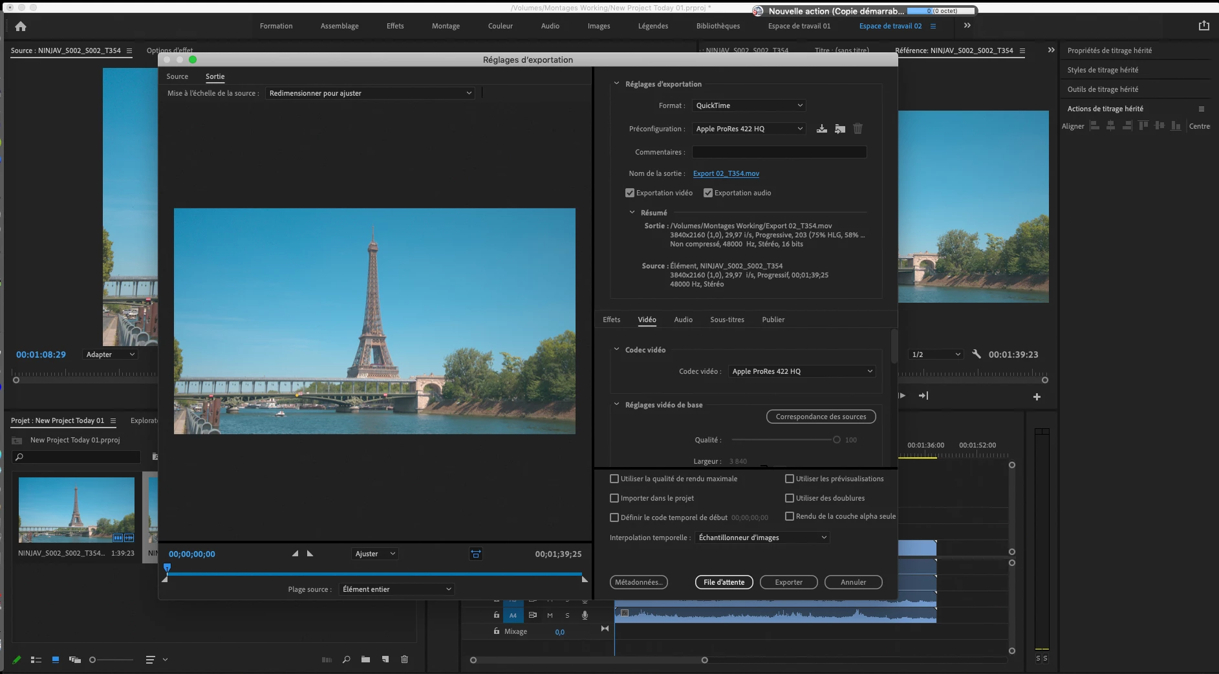Click the delete preset trash icon

(858, 129)
